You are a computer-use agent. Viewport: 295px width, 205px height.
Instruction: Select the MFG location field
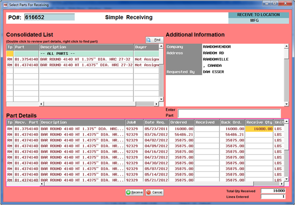258,21
